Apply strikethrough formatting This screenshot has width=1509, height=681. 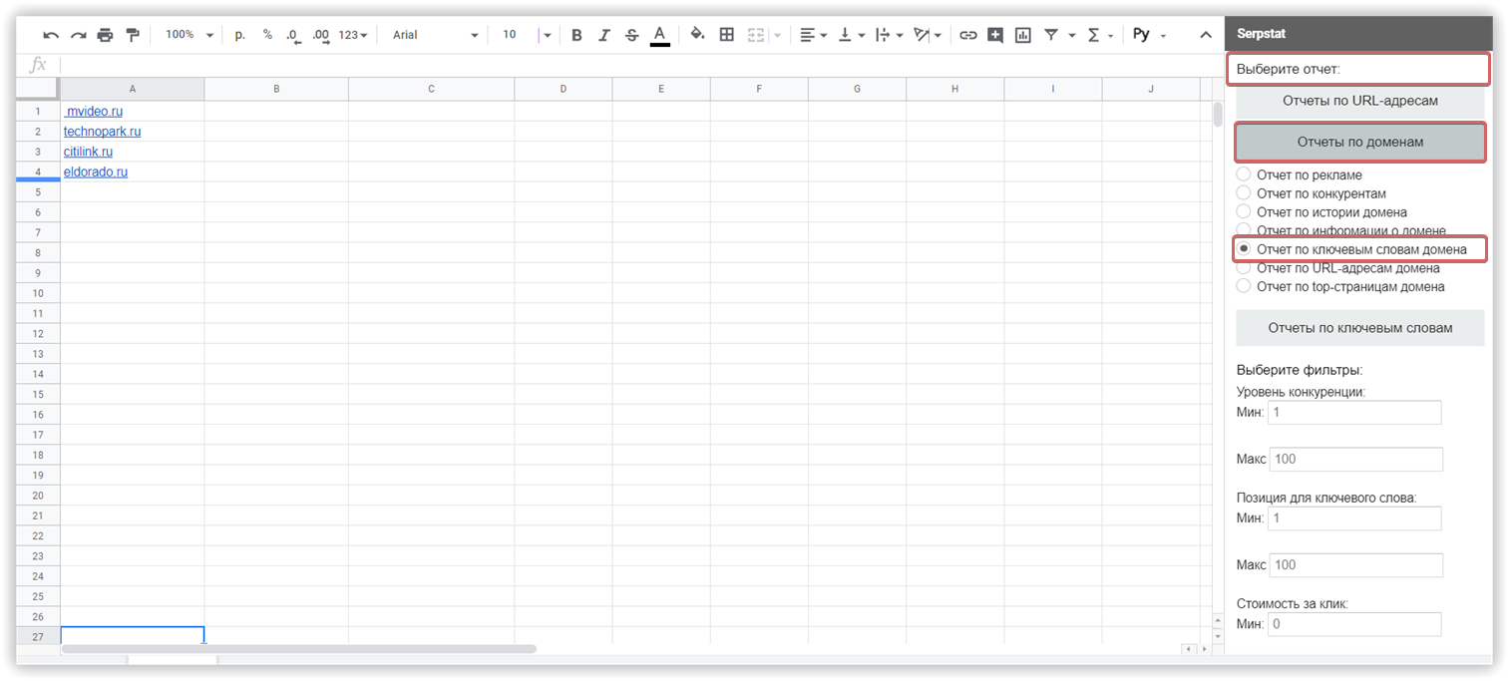[x=631, y=35]
